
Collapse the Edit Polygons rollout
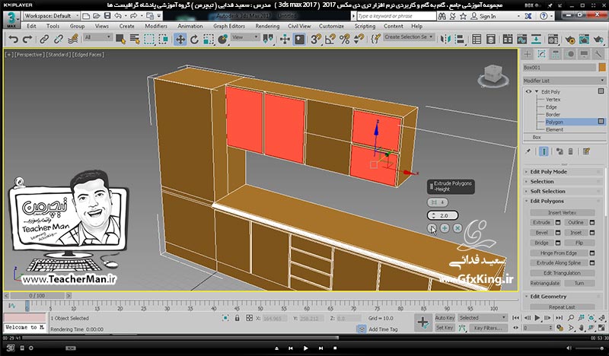point(547,201)
